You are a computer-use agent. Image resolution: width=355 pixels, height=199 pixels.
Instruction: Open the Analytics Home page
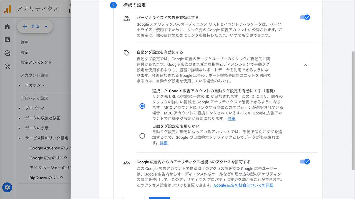click(x=7, y=27)
